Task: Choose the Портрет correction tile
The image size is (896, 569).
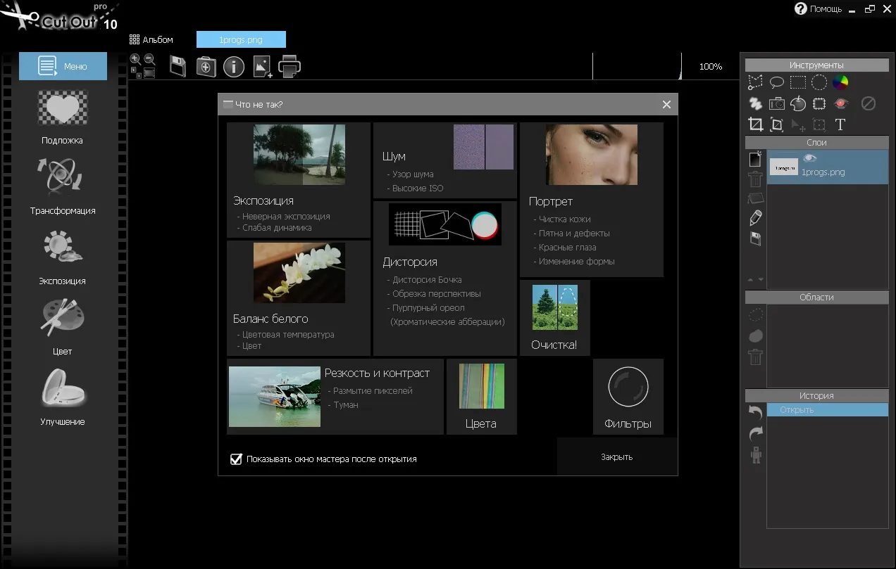Action: pyautogui.click(x=592, y=200)
